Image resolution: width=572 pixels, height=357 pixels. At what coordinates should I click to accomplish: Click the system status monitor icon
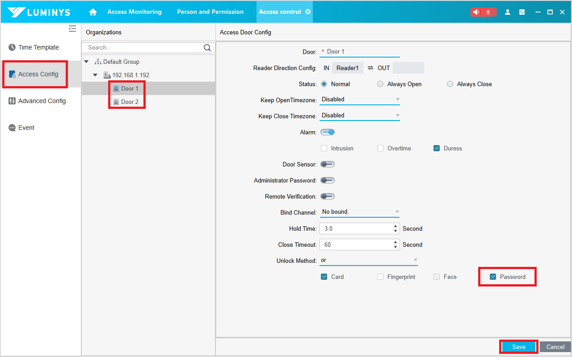tap(522, 12)
